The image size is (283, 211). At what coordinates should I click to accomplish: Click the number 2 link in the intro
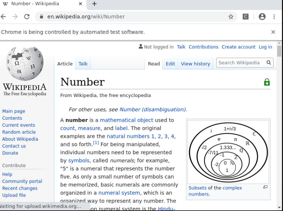[x=159, y=136]
